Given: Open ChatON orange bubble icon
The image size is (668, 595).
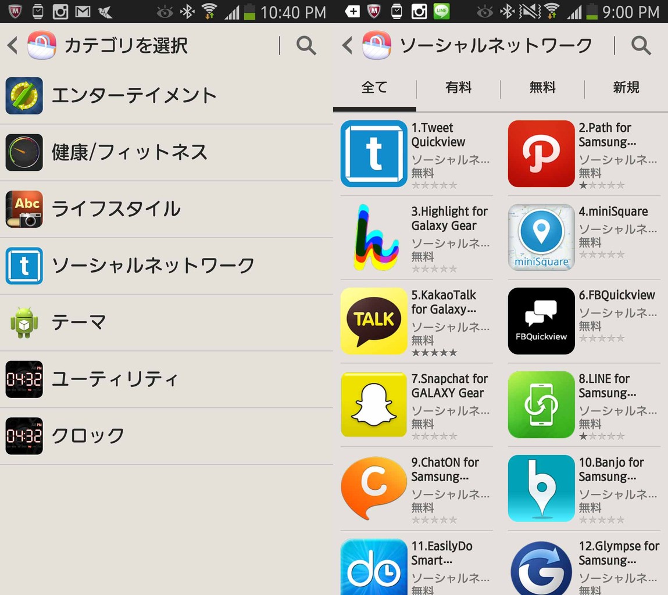Looking at the screenshot, I should point(374,489).
